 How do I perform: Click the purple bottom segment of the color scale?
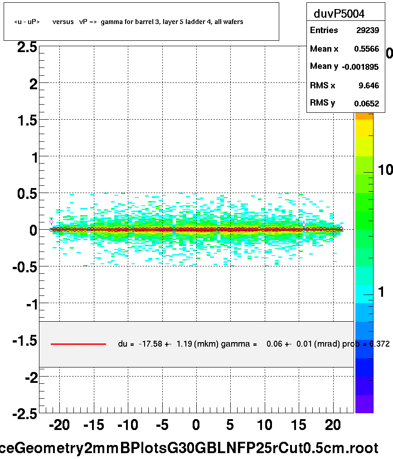coord(364,404)
